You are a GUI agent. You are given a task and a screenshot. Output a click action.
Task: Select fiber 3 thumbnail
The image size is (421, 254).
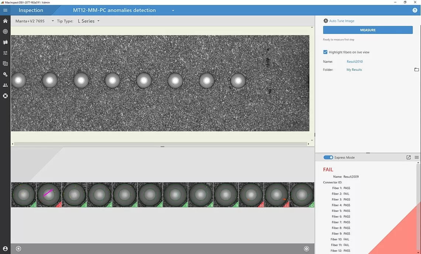pyautogui.click(x=74, y=195)
